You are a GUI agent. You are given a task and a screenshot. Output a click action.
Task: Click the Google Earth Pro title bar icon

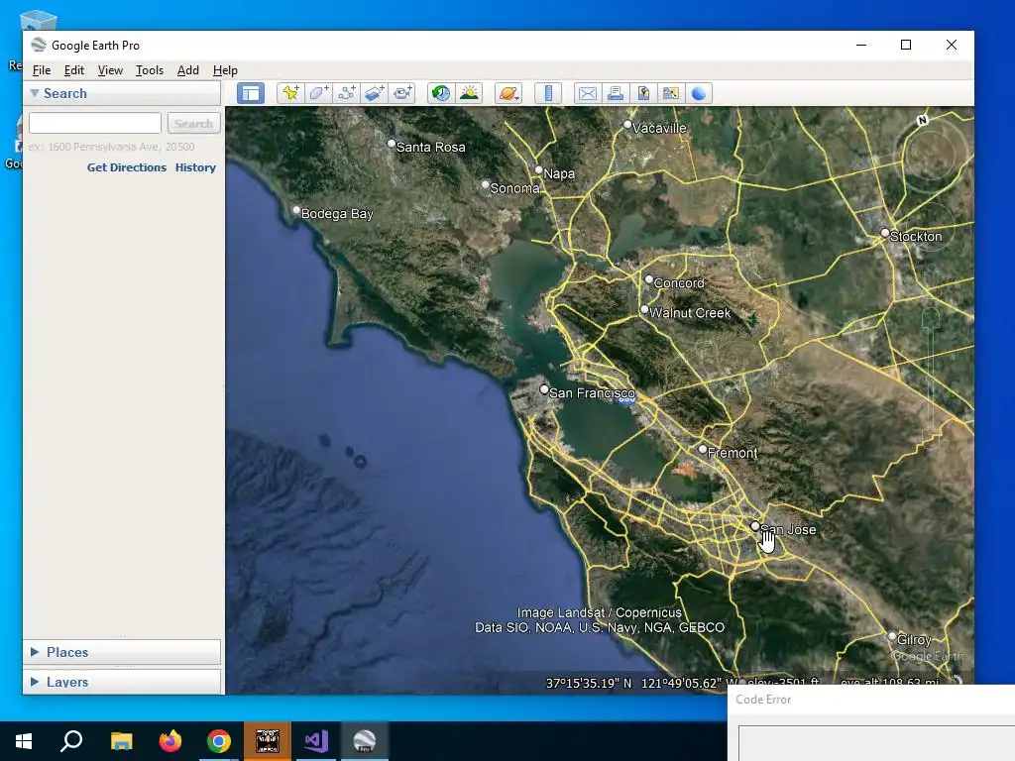click(x=39, y=45)
